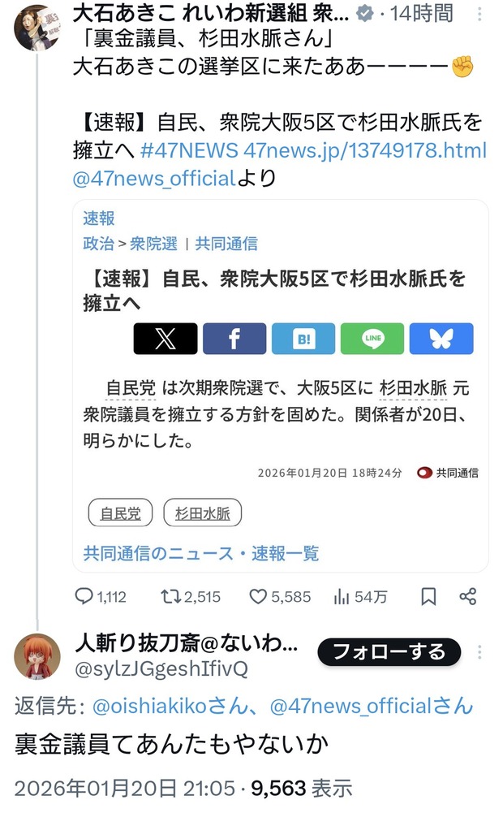Viewport: 503px width, 813px height.
Task: Open more options on 大石あきこ's tweet
Action: 479,15
